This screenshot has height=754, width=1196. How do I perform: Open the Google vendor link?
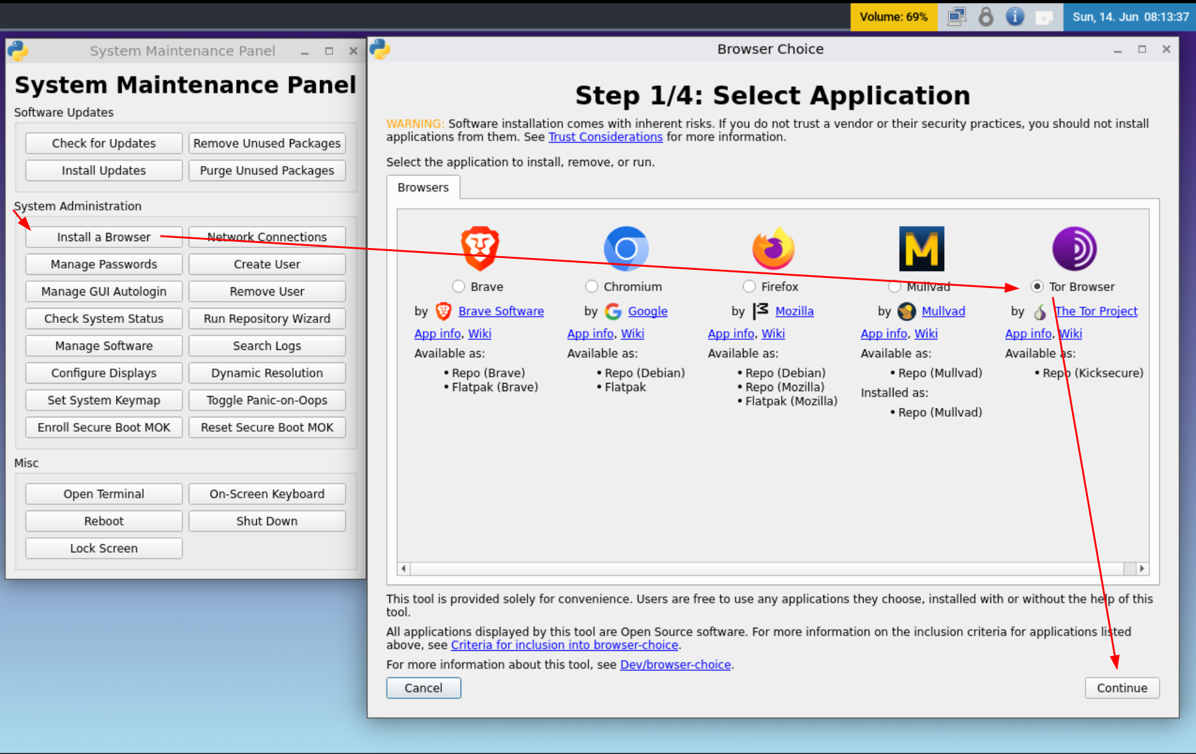648,311
